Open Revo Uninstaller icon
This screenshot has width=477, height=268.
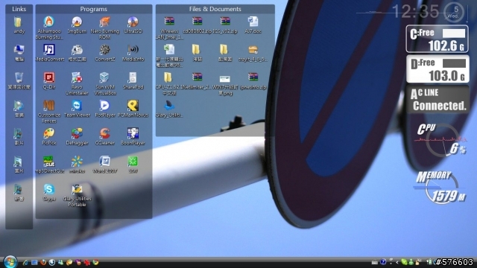[77, 83]
